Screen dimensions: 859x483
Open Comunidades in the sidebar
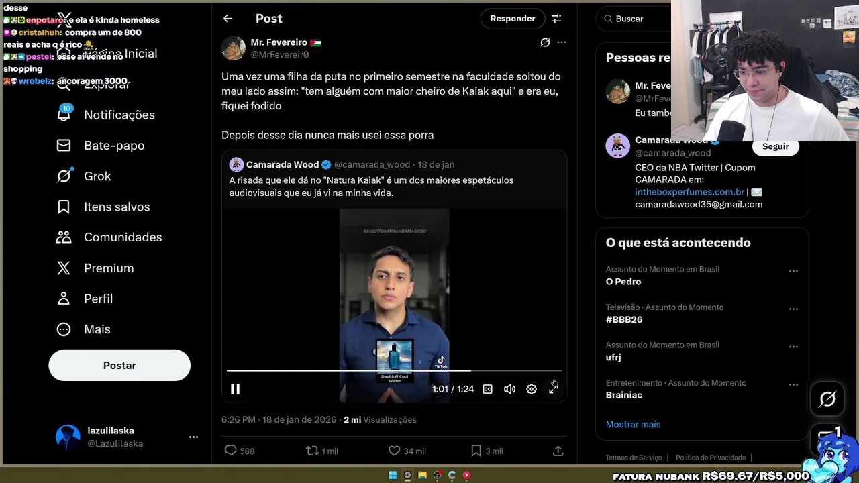122,237
